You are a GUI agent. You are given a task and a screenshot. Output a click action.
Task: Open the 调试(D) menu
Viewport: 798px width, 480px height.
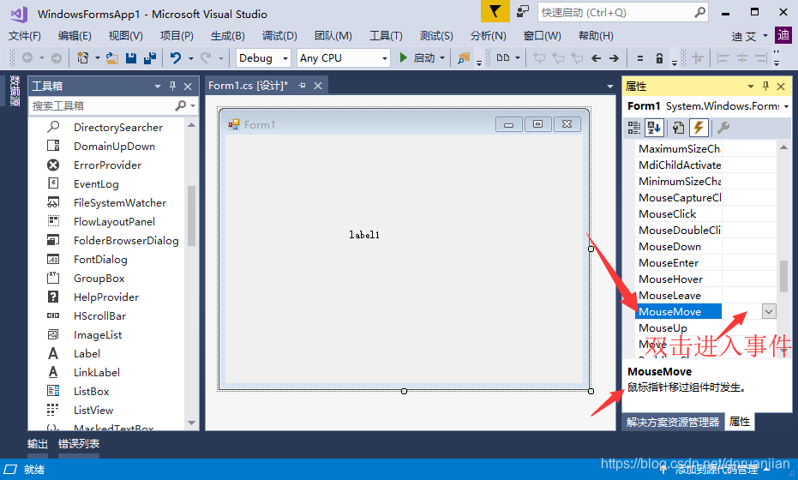pyautogui.click(x=279, y=36)
